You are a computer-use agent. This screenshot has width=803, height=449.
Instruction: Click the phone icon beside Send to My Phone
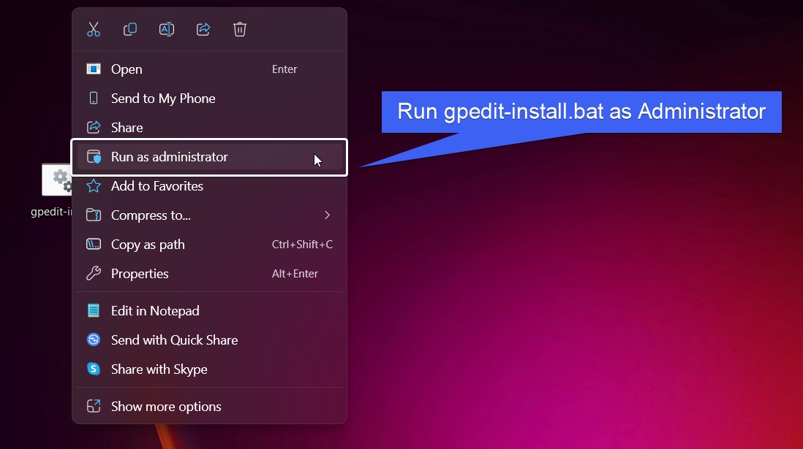coord(94,98)
